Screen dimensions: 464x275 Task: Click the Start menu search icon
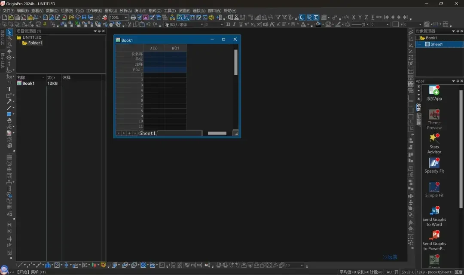point(4,270)
